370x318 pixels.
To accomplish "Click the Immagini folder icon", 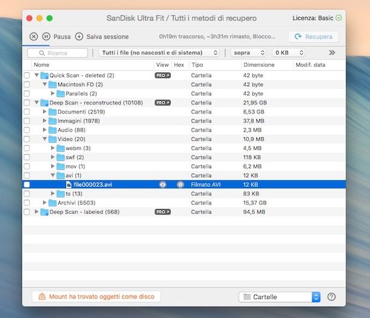I will pos(52,121).
